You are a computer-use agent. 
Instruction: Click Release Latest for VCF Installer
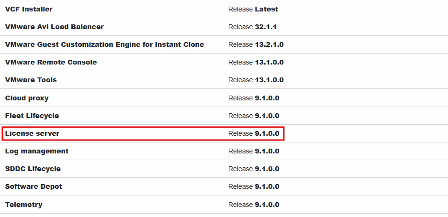253,9
